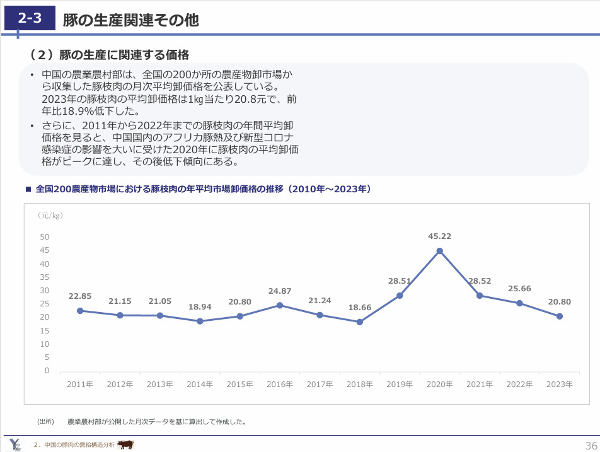
Task: Click the data label 28.52
Action: coord(480,281)
